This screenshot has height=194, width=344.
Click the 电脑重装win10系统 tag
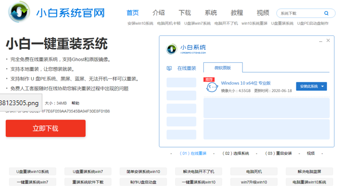310,182
